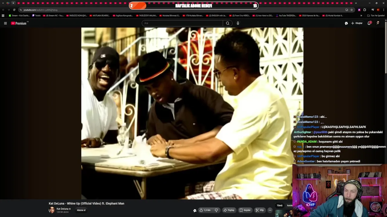Click the video player frame
Image resolution: width=387 pixels, height=217 pixels.
[x=192, y=113]
